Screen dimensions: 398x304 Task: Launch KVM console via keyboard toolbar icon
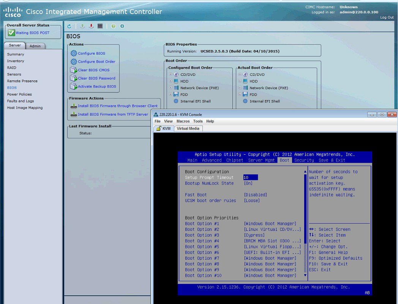pyautogui.click(x=100, y=26)
